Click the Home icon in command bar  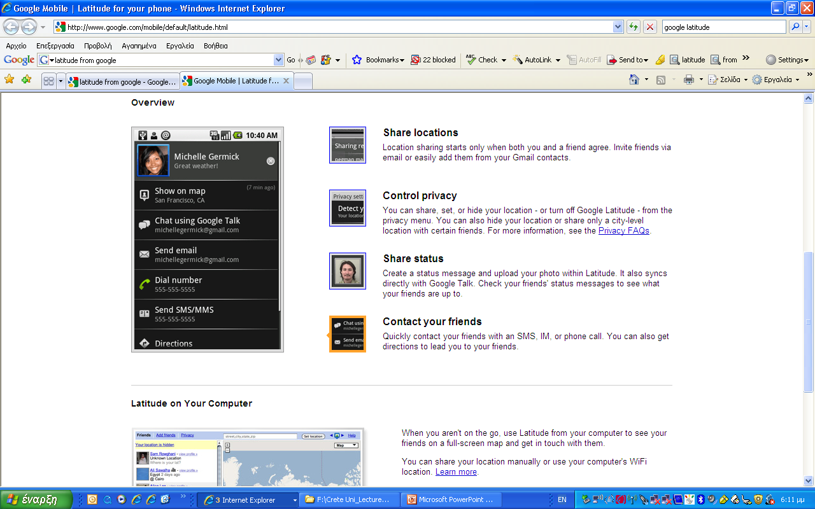coord(634,80)
